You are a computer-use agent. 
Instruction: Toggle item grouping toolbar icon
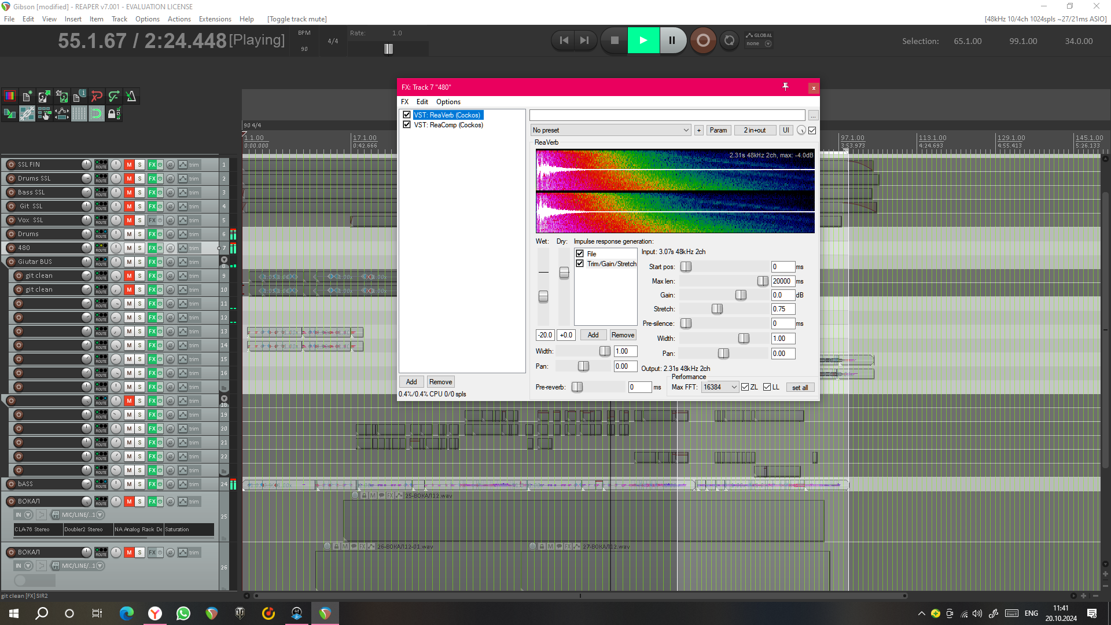[27, 114]
